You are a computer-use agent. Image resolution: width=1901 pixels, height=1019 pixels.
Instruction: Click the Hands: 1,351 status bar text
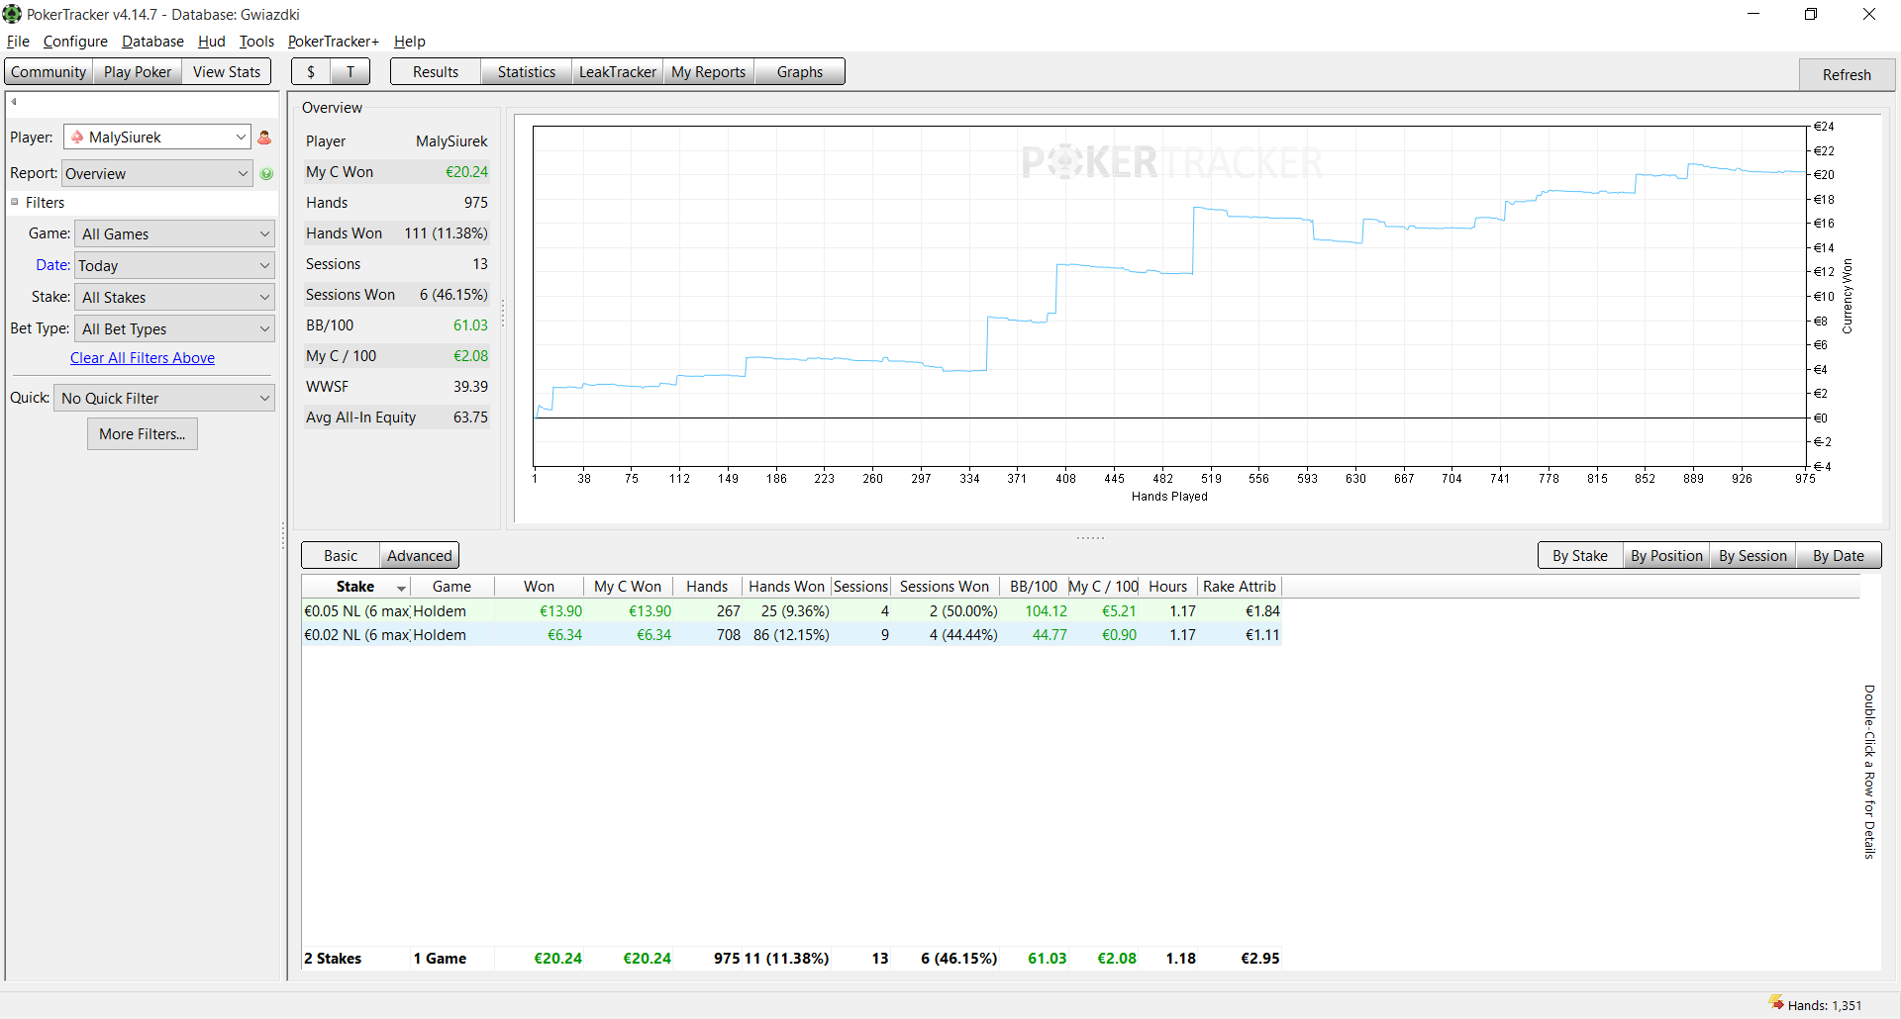pyautogui.click(x=1825, y=1005)
